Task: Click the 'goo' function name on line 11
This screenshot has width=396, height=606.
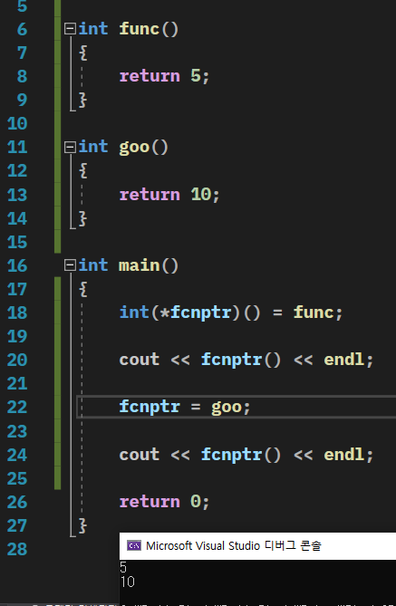Action: [134, 148]
